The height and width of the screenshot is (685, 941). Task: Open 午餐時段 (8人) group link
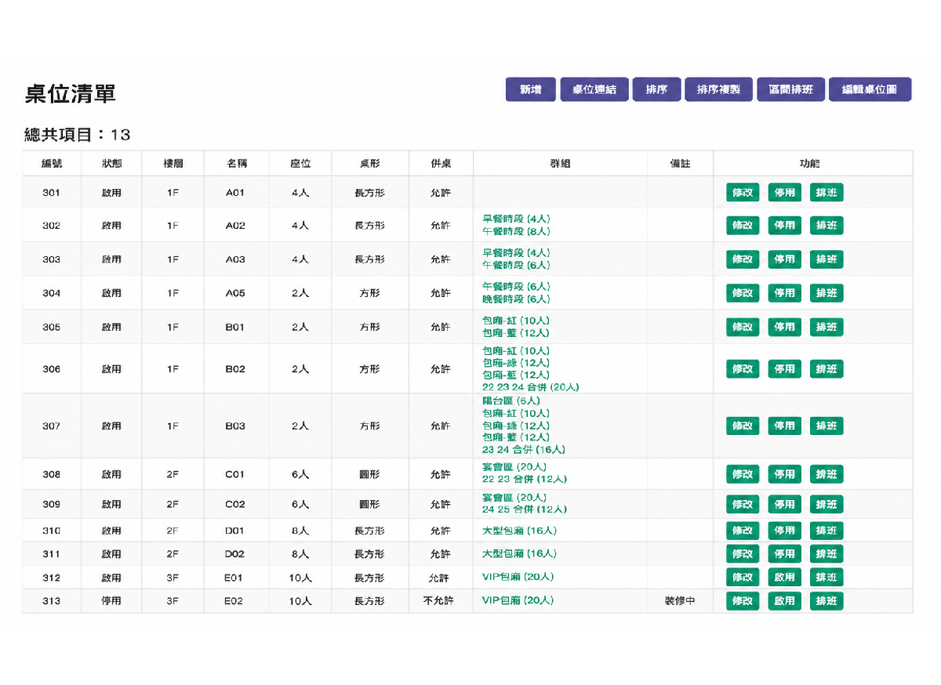pos(516,231)
